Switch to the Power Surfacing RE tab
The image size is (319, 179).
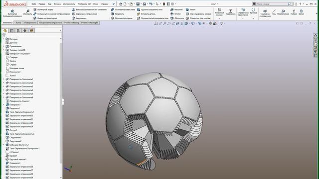click(x=90, y=23)
